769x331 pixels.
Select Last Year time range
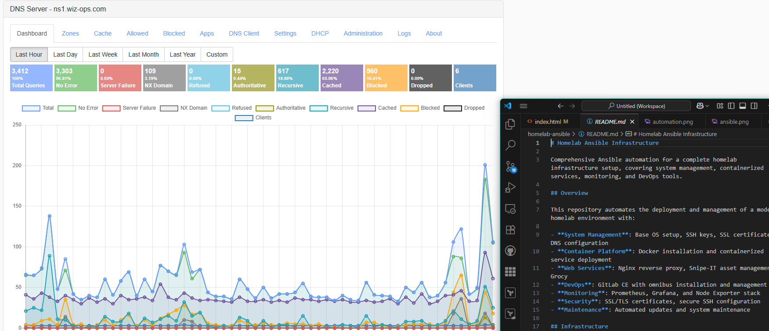pos(183,54)
